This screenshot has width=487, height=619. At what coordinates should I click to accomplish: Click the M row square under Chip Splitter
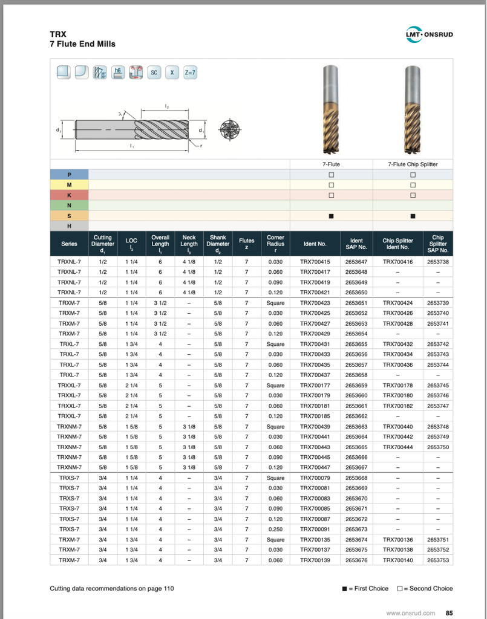[x=413, y=185]
